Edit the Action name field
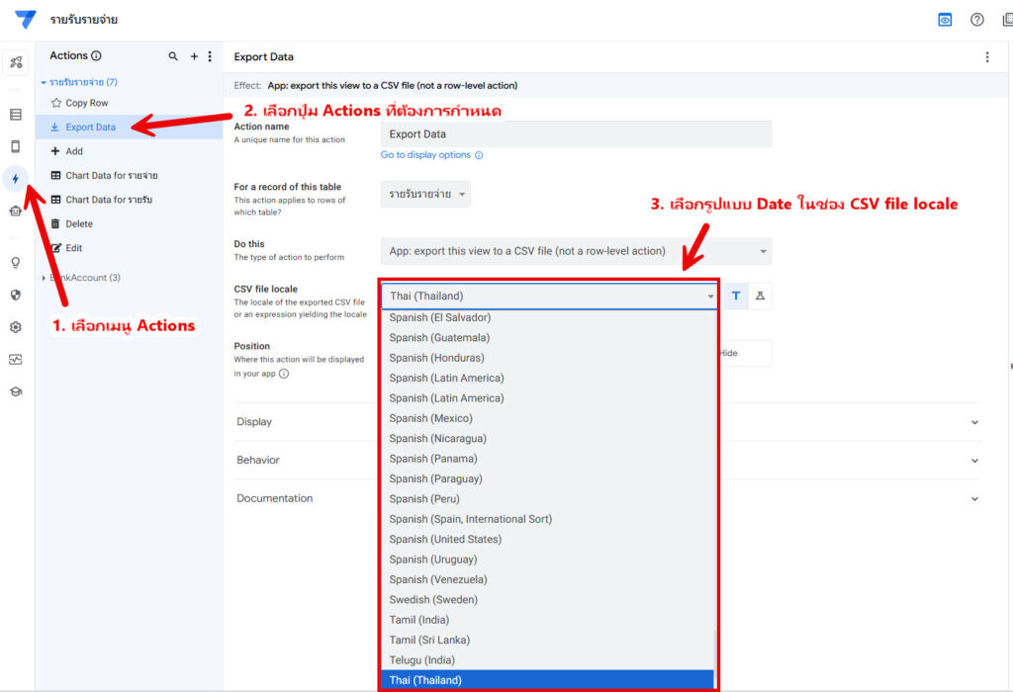 576,133
